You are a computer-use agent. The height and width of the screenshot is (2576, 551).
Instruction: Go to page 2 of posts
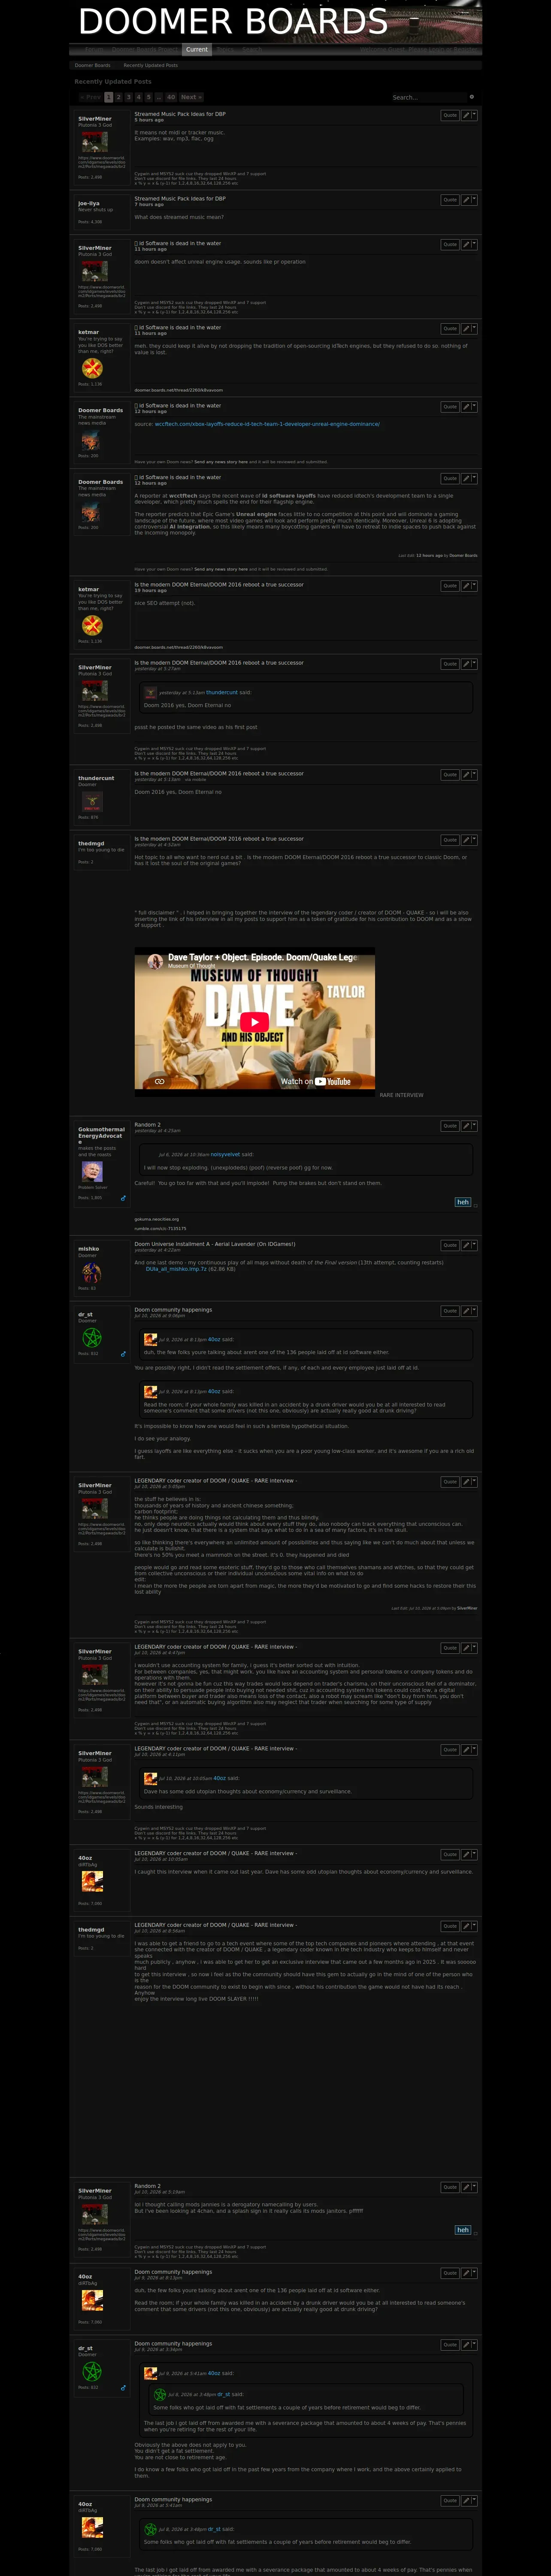tap(118, 97)
